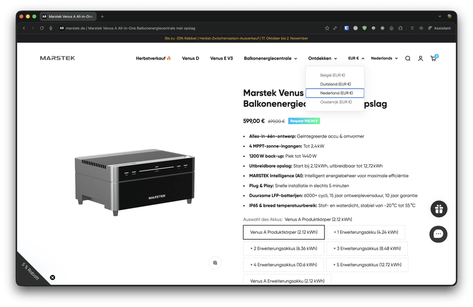
Task: Open the green shield ad-blocker extension
Action: pyautogui.click(x=364, y=28)
